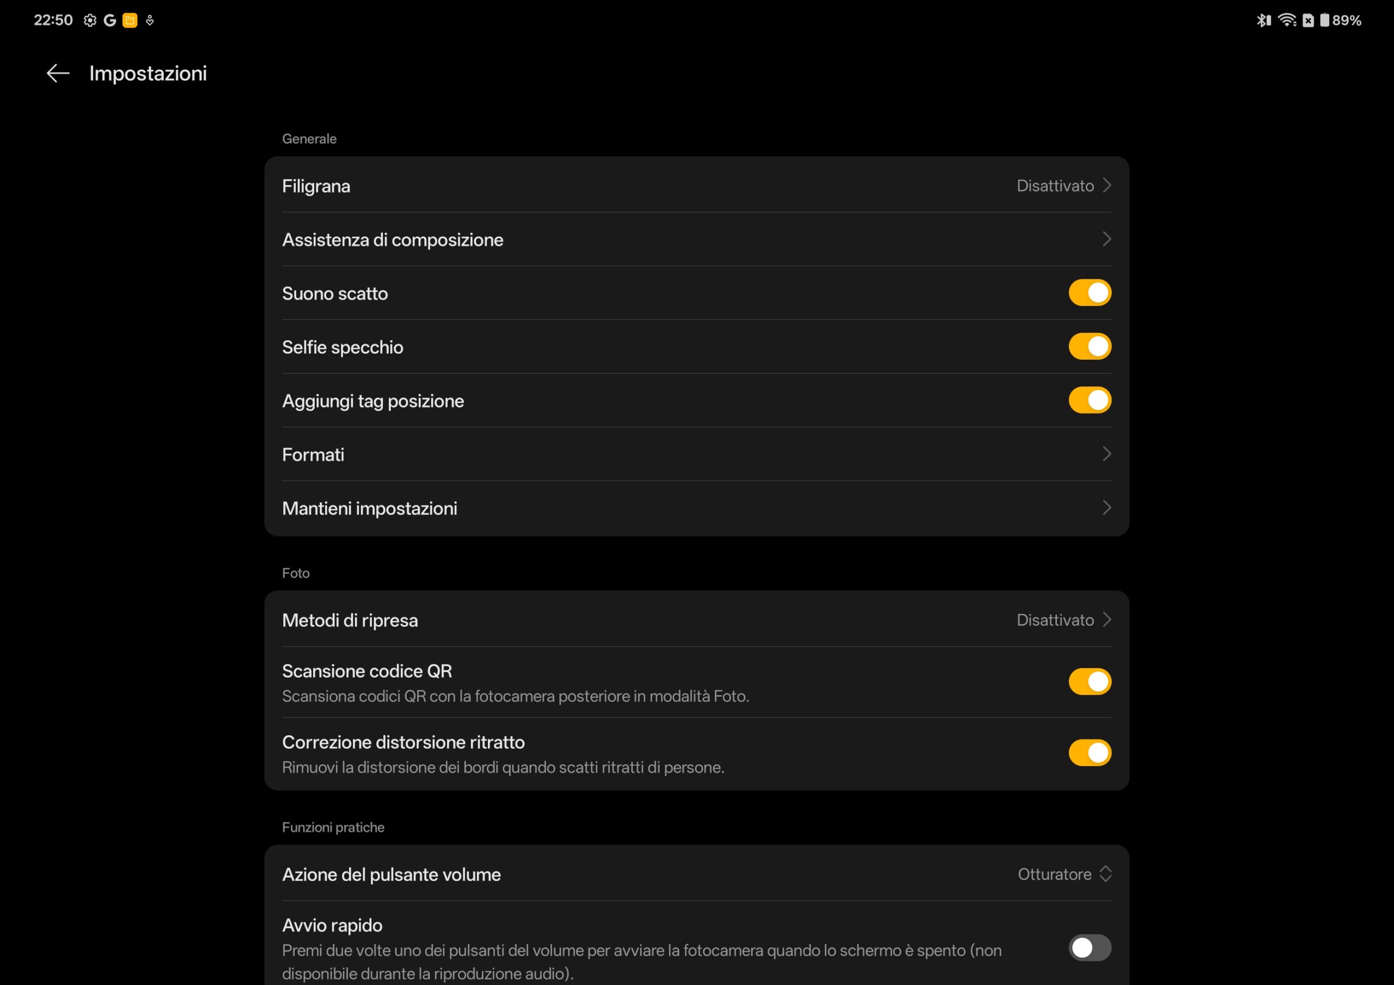
Task: Click the Google G status bar icon
Action: 110,21
